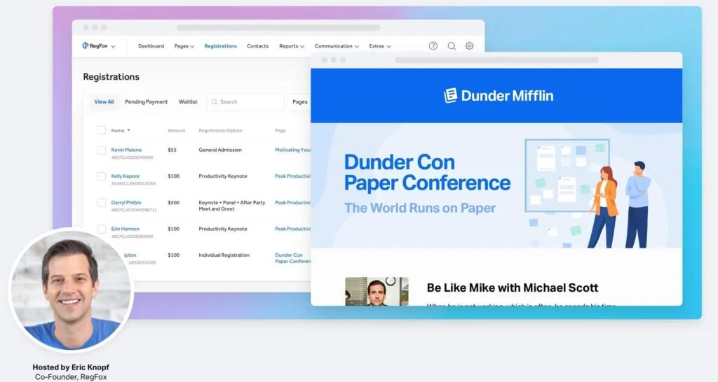718x382 pixels.
Task: Click the magnifier icon inside Search field
Action: click(x=215, y=102)
